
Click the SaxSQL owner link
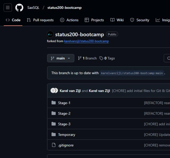33,8
